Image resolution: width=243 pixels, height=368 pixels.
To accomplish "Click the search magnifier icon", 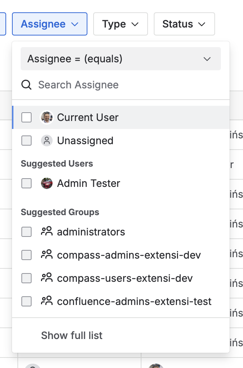I will pos(26,85).
